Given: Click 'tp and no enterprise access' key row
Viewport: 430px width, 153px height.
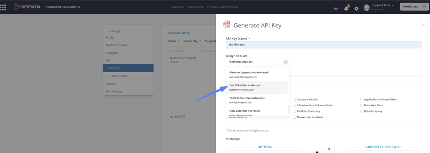Looking at the screenshot, I should [183, 60].
